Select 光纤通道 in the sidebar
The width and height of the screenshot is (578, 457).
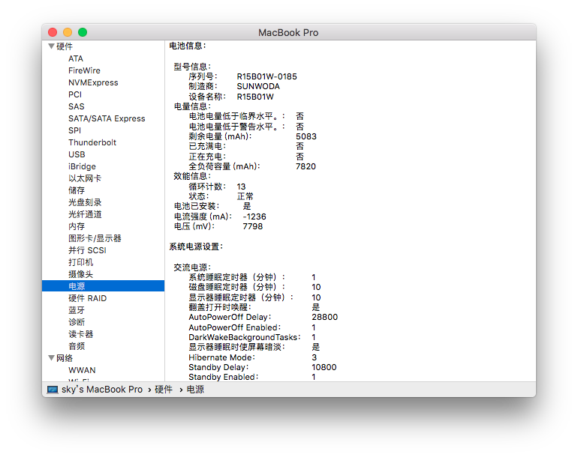[85, 214]
